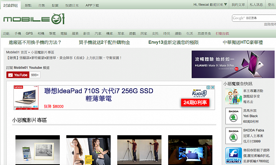Image resolution: width=276 pixels, height=165 pixels.
Task: Click the AdChoices info icon on the ad
Action: click(209, 87)
